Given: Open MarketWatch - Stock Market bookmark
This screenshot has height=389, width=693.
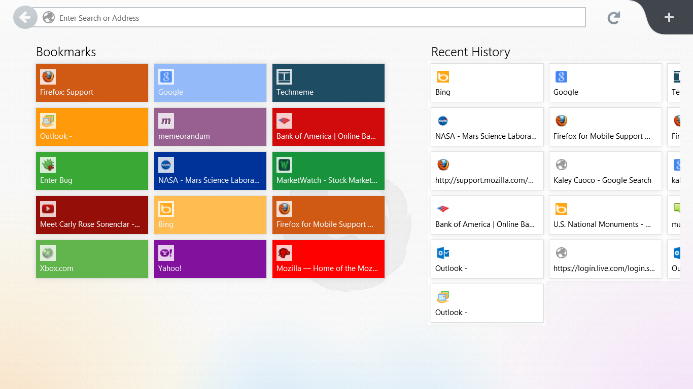Looking at the screenshot, I should 328,171.
